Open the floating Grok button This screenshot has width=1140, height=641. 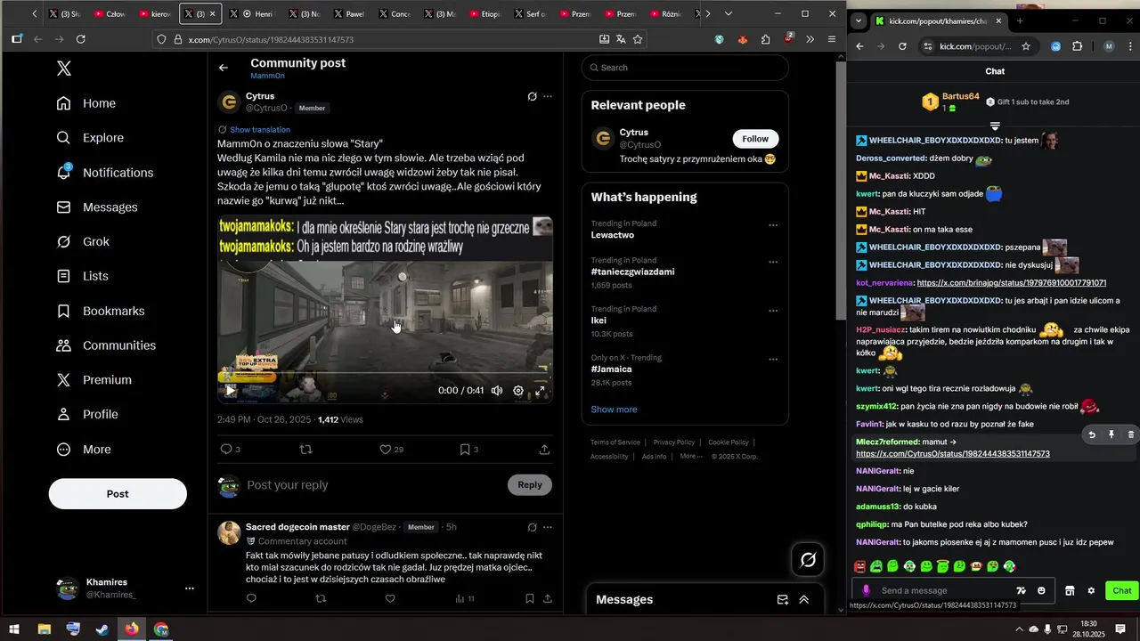(809, 559)
